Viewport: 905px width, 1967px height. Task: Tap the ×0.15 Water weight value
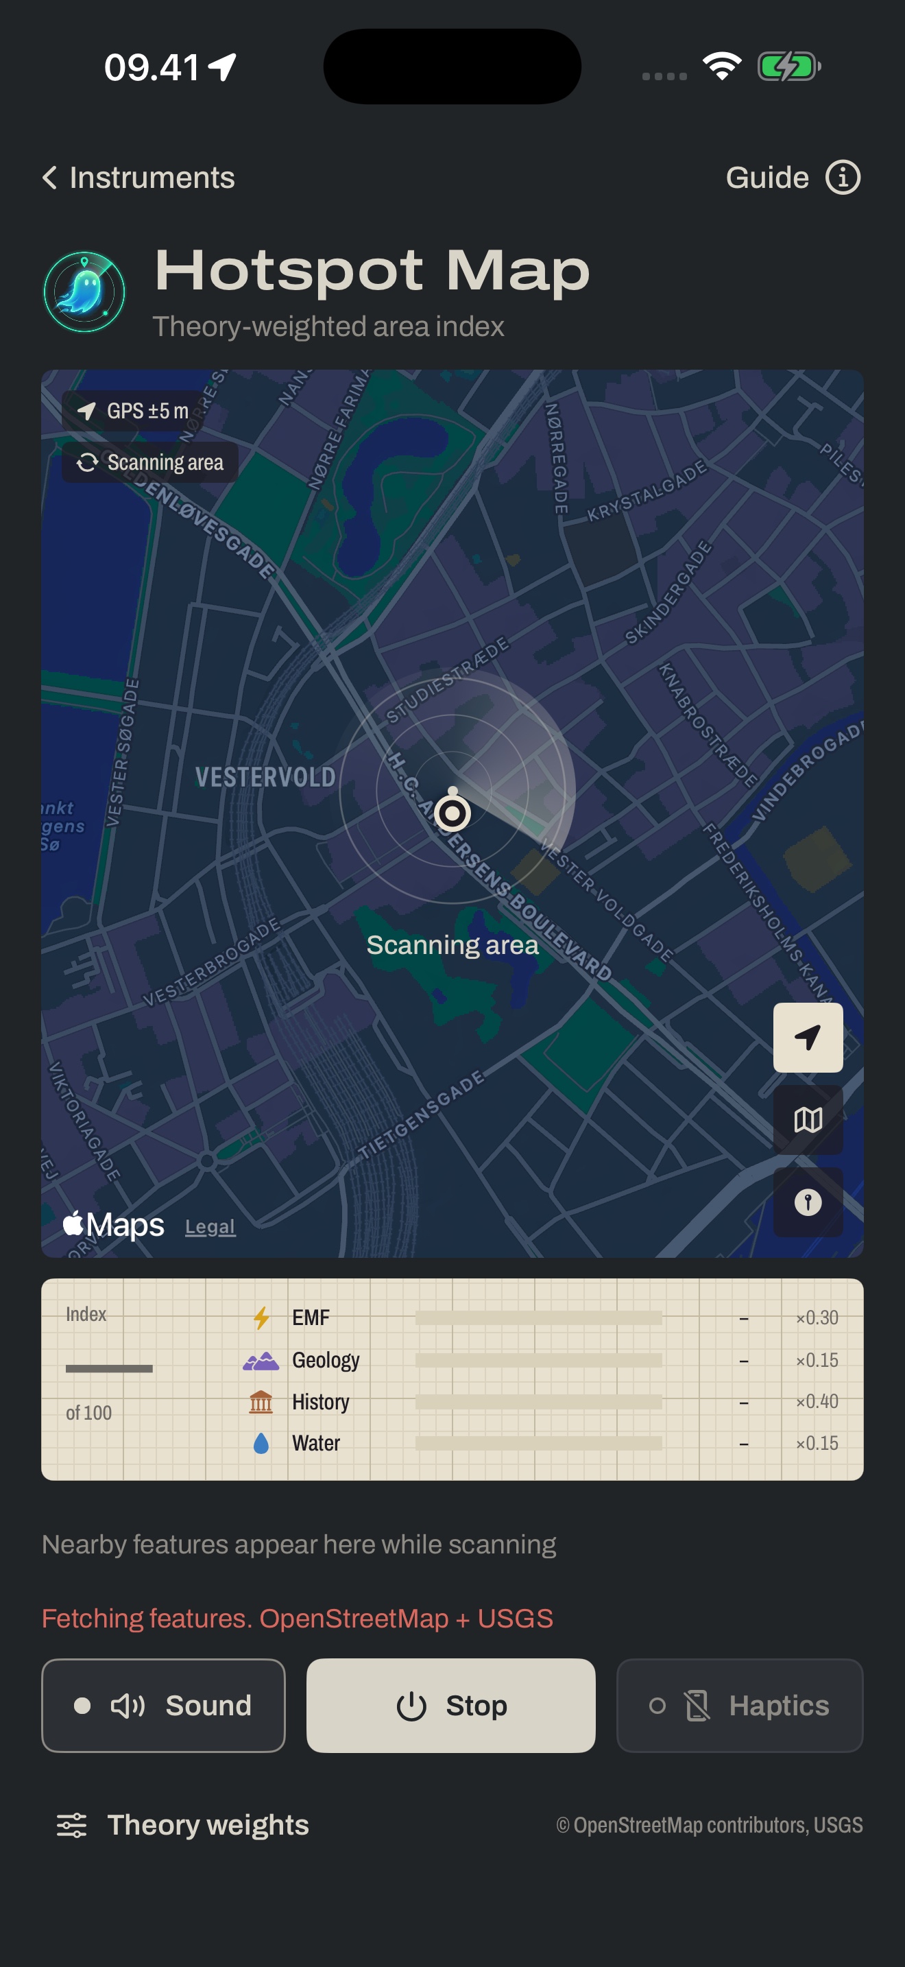click(817, 1442)
